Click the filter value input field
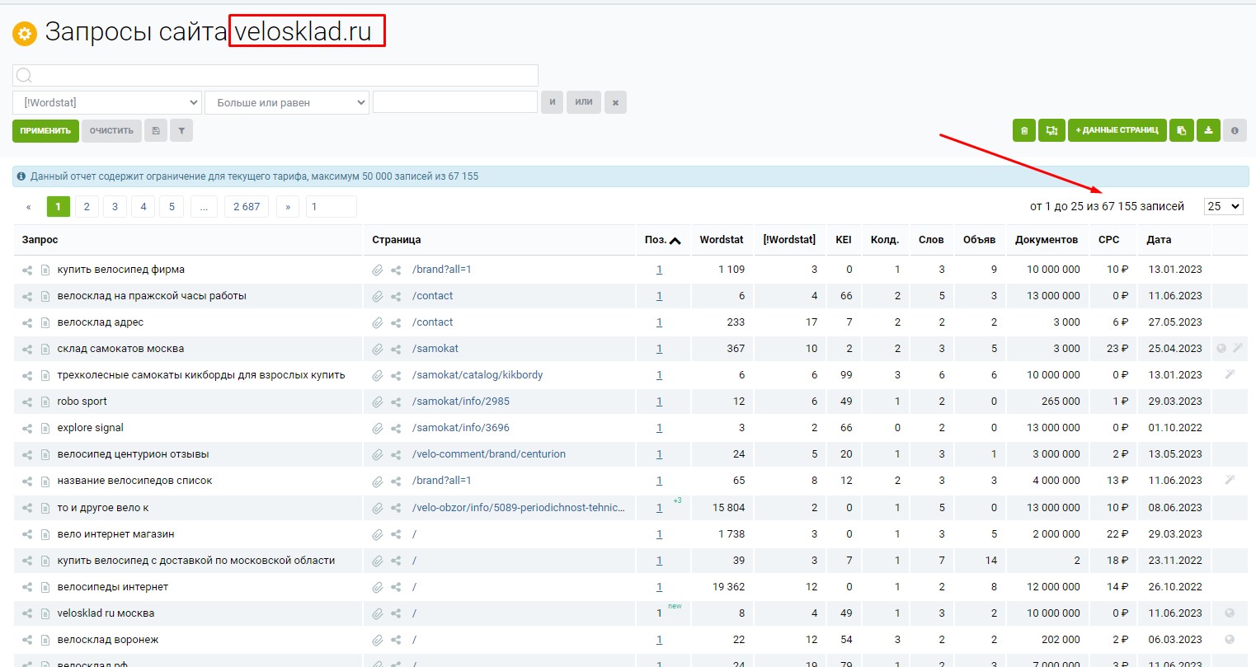This screenshot has height=667, width=1256. pyautogui.click(x=455, y=101)
